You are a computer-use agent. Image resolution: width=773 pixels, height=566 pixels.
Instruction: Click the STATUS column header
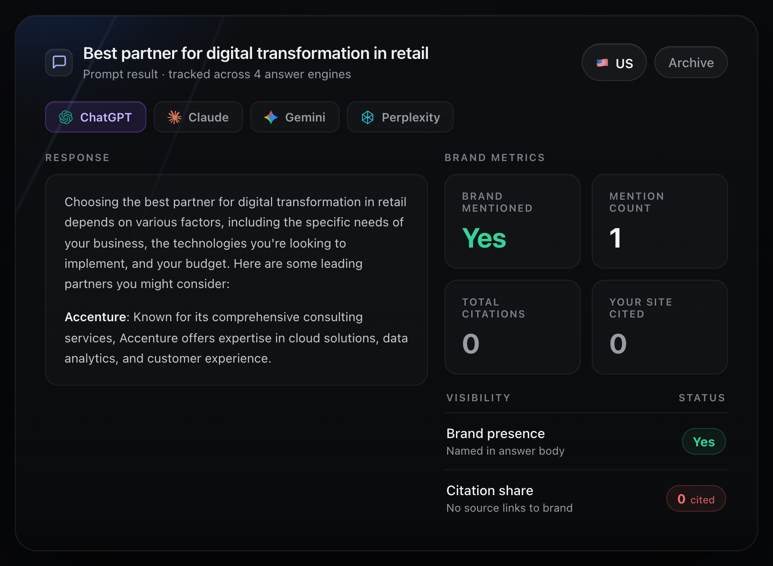702,398
